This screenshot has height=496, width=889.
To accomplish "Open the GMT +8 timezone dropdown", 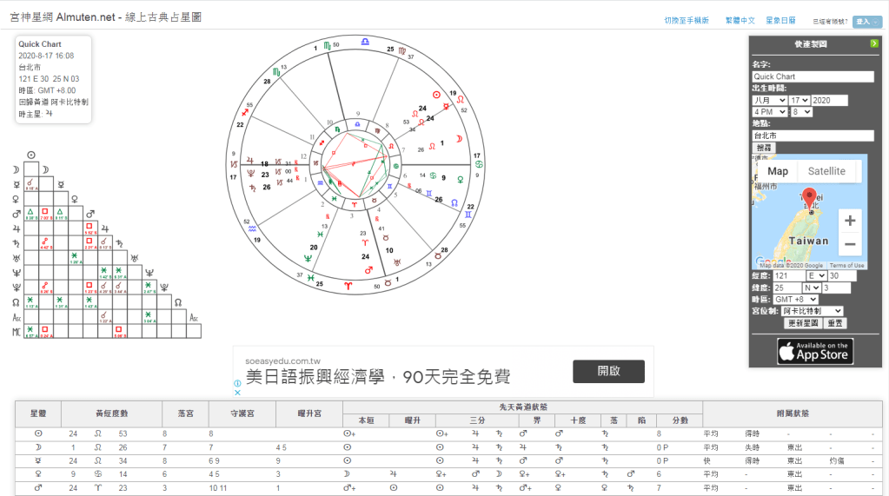I will pyautogui.click(x=796, y=299).
